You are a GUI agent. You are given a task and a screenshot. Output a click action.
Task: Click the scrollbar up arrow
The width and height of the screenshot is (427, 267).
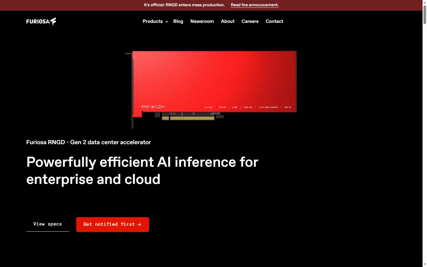pos(425,2)
